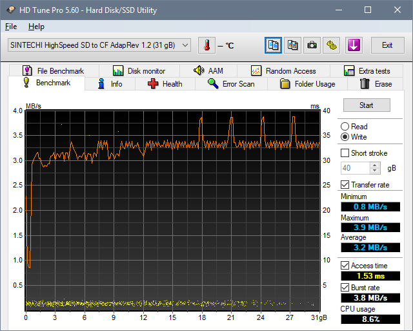Click the benchmark graph area

point(173,210)
